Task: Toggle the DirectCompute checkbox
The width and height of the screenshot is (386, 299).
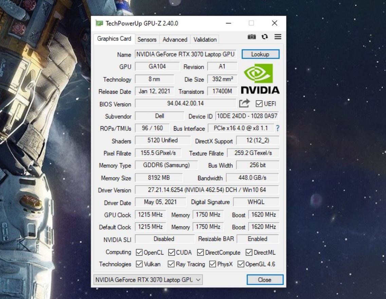Action: point(200,252)
